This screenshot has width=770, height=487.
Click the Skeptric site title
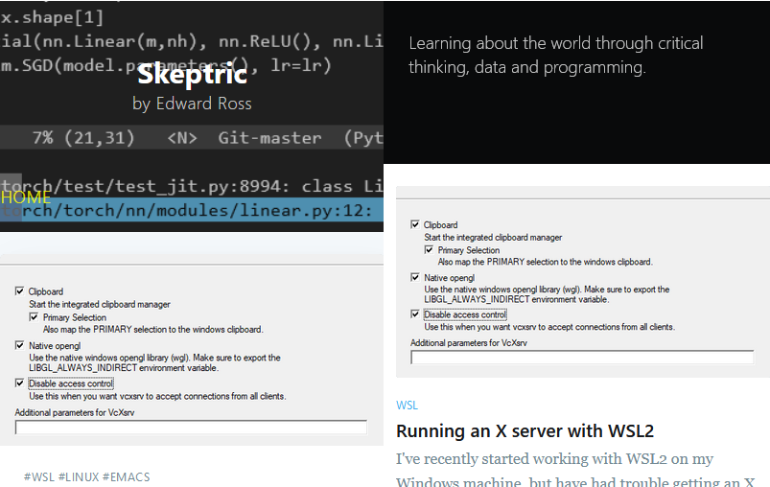(x=192, y=74)
